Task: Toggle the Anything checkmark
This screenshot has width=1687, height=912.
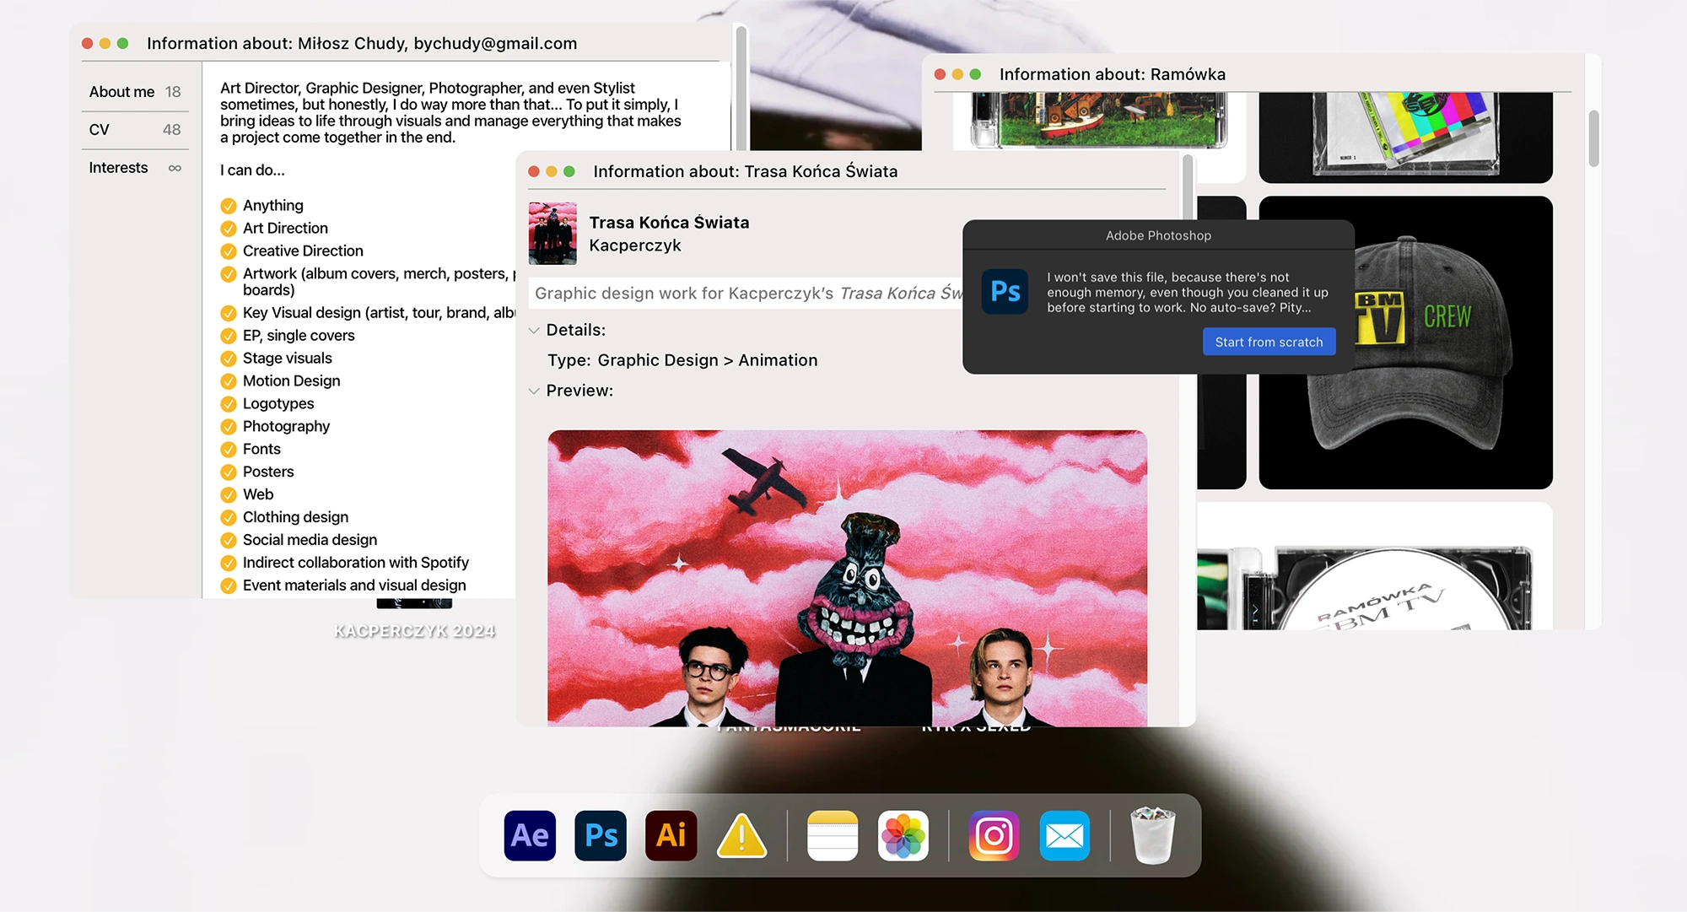Action: tap(228, 206)
